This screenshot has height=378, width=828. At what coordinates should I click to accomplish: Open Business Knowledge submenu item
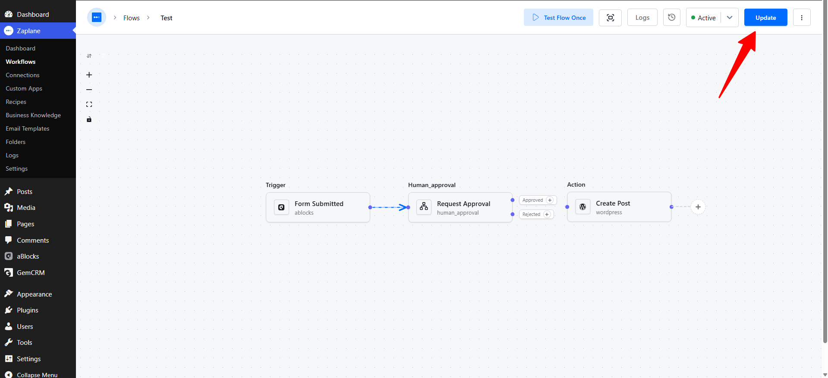33,115
